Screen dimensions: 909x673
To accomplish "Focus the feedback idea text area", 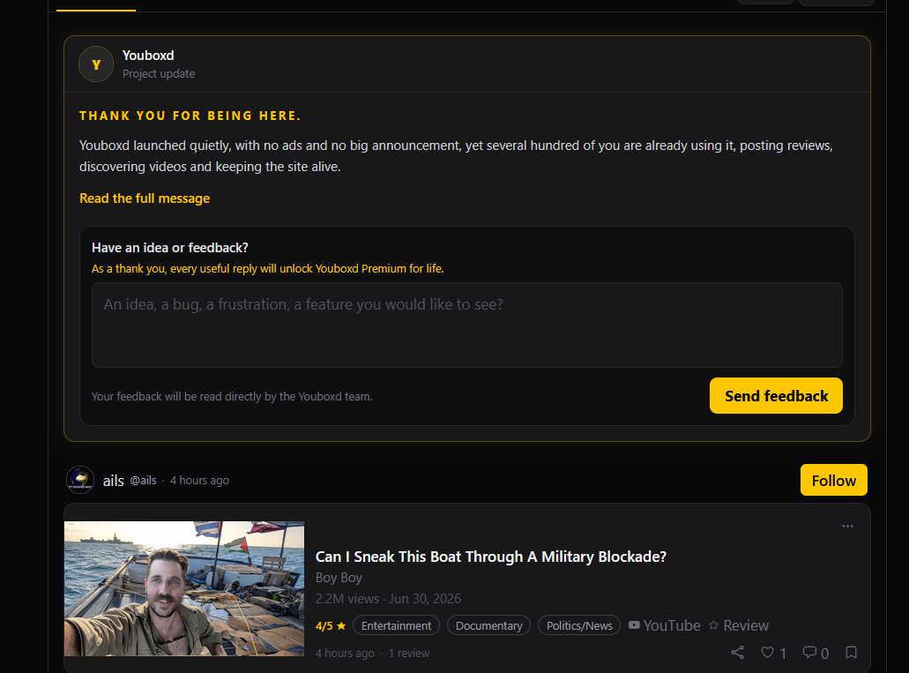I will coord(466,325).
